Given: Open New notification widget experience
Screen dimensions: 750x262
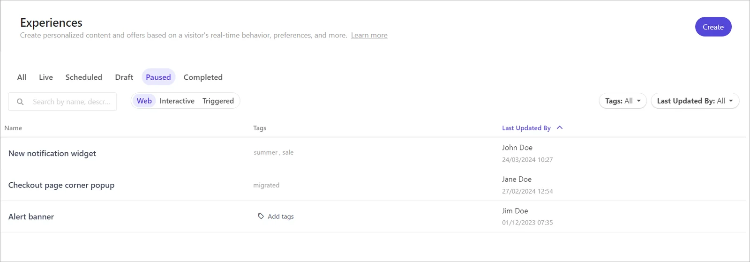Looking at the screenshot, I should 52,153.
